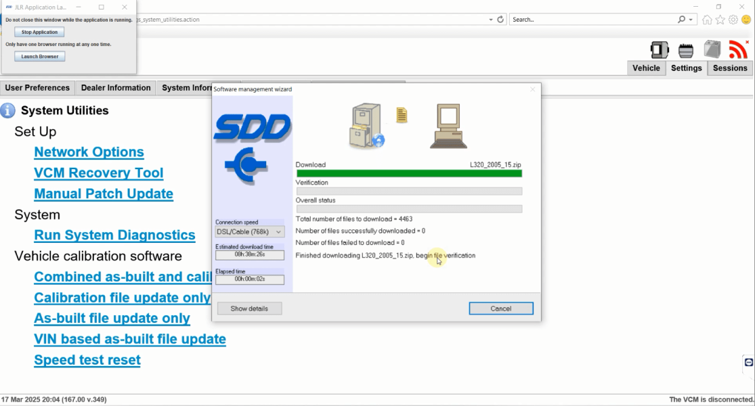Open the address bar autocomplete dropdown
Screen dimensions: 755x406
[490, 20]
